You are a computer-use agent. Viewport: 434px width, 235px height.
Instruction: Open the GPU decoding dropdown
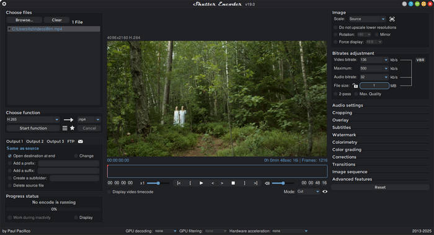[166, 231]
